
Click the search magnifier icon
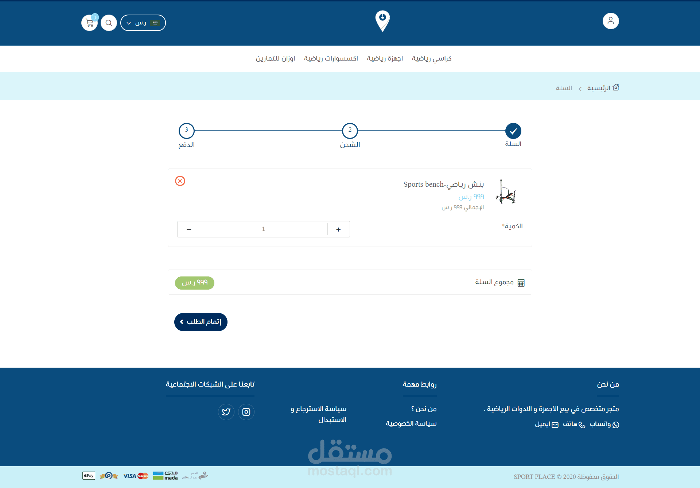pos(109,23)
